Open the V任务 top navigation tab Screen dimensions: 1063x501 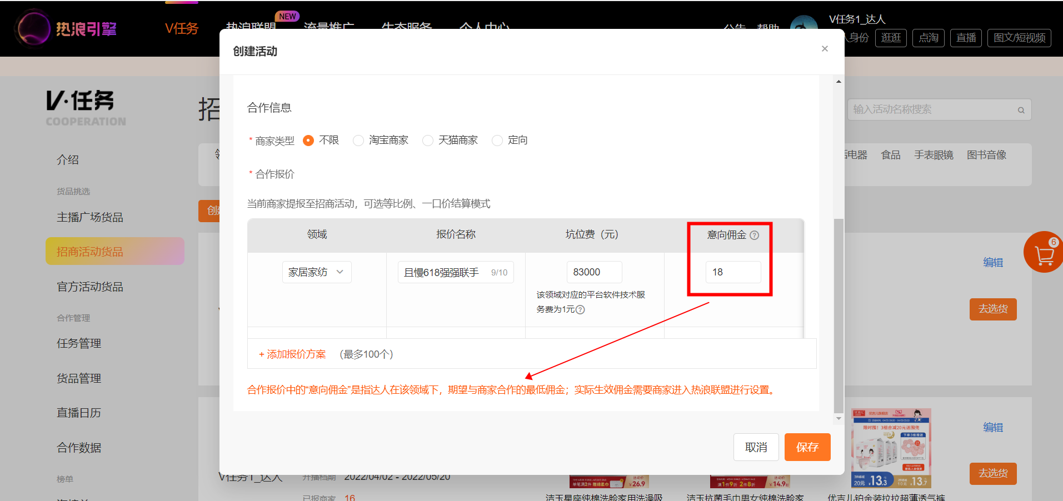click(x=182, y=28)
